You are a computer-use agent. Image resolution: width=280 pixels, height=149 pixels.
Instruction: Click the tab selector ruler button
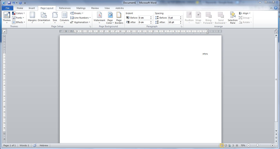click(4, 31)
